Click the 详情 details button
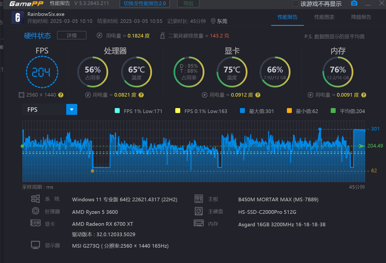Viewport: 386px width, 263px height. point(72,35)
